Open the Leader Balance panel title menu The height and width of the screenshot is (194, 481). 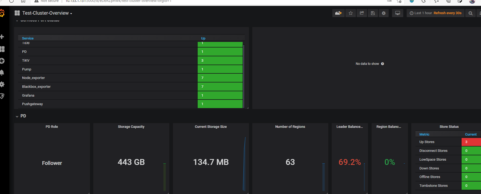[x=349, y=127]
